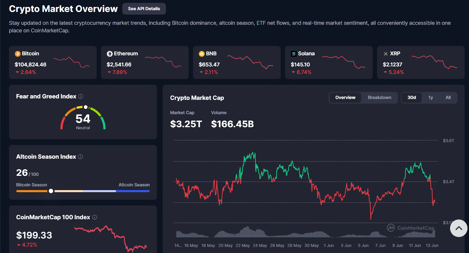Click the XRP price $2.1237
469x253 pixels.
392,64
